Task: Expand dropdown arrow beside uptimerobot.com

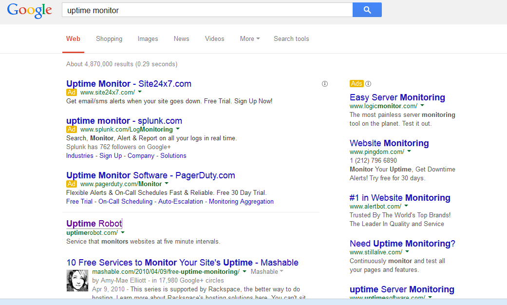Action: (123, 232)
